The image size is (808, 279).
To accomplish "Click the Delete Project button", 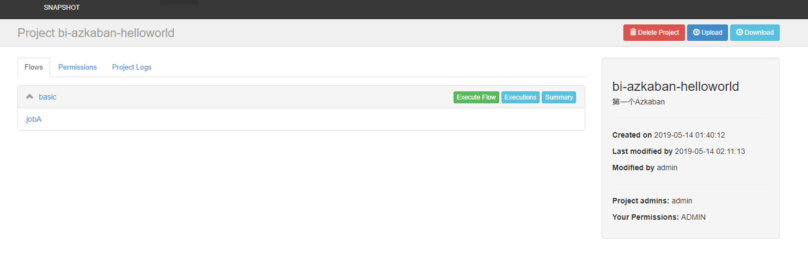I will 654,33.
